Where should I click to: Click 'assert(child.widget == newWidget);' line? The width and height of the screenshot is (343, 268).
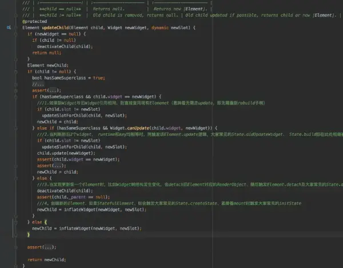pos(78,160)
